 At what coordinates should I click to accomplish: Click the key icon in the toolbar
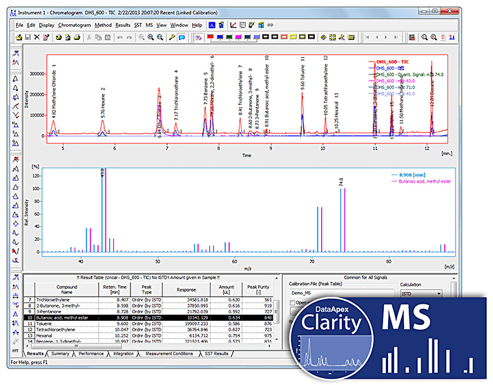171,37
